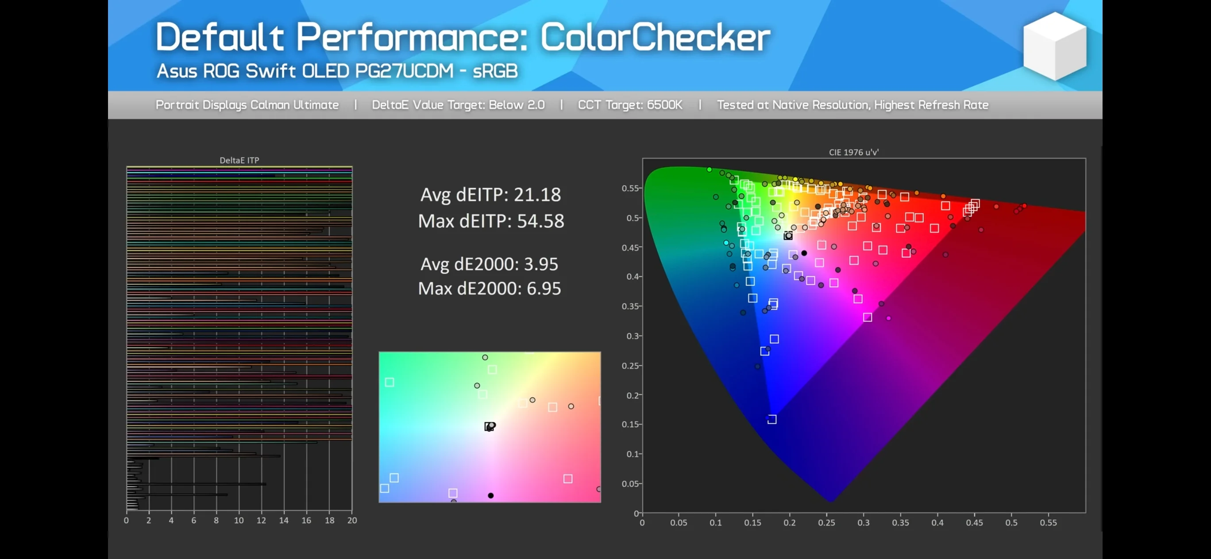This screenshot has height=559, width=1211.
Task: Click the "Default Performance: ColorChecker" title
Action: 463,37
